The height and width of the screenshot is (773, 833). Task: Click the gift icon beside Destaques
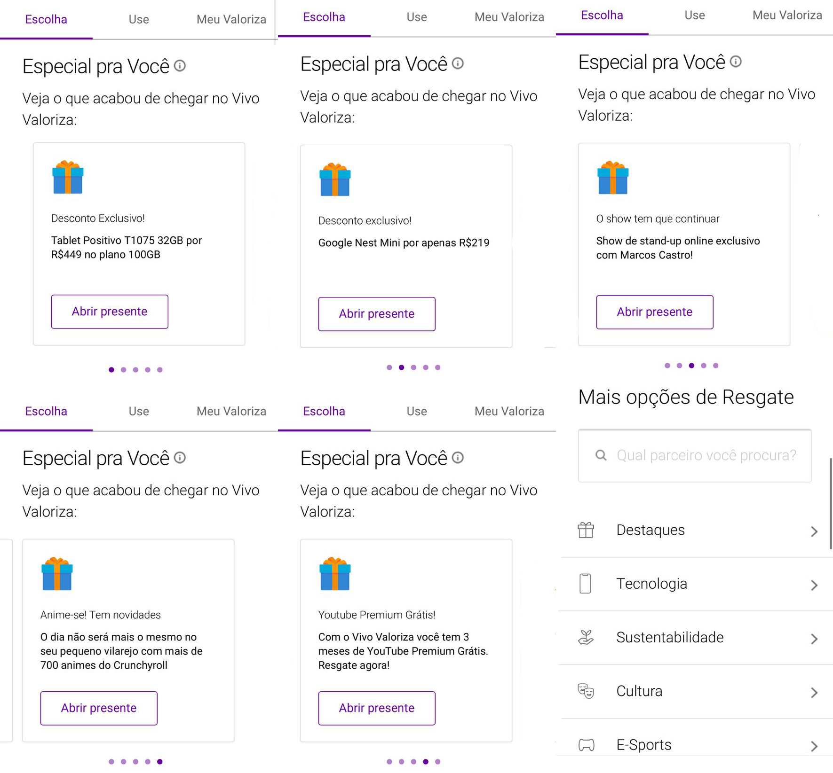586,530
